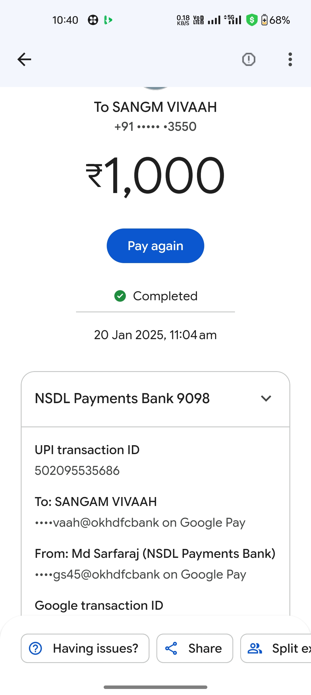Tap the Share button
The height and width of the screenshot is (695, 311).
(x=195, y=648)
